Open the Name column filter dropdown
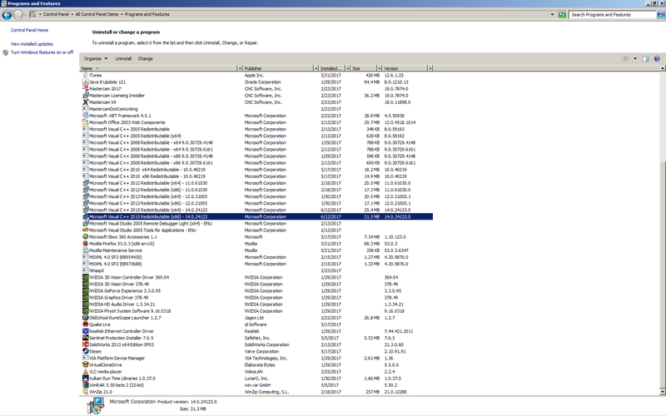The width and height of the screenshot is (666, 416). [x=240, y=68]
